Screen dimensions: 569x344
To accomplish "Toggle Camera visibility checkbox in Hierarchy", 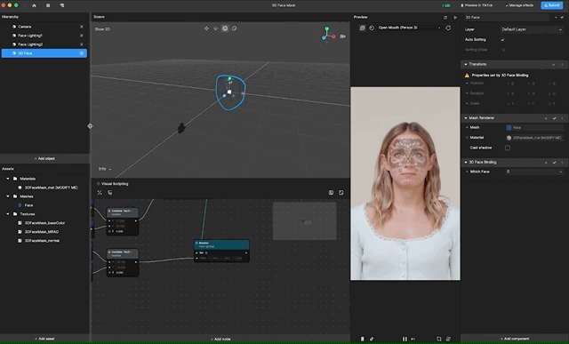I will 81,27.
